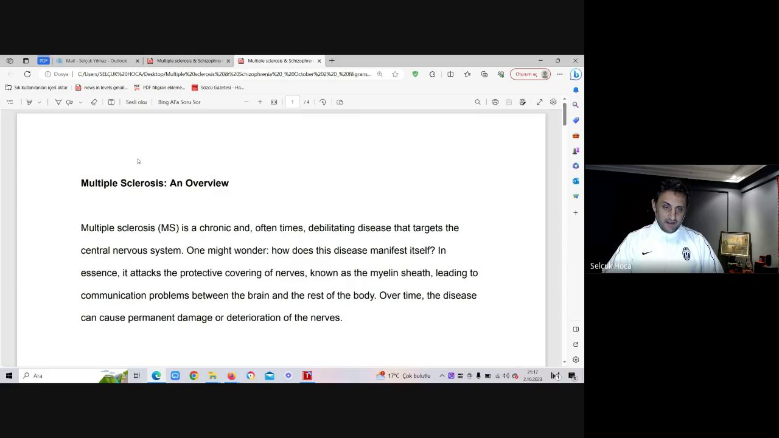Open workspaces icon at top left
Screen dimensions: 779x438
tap(10, 61)
